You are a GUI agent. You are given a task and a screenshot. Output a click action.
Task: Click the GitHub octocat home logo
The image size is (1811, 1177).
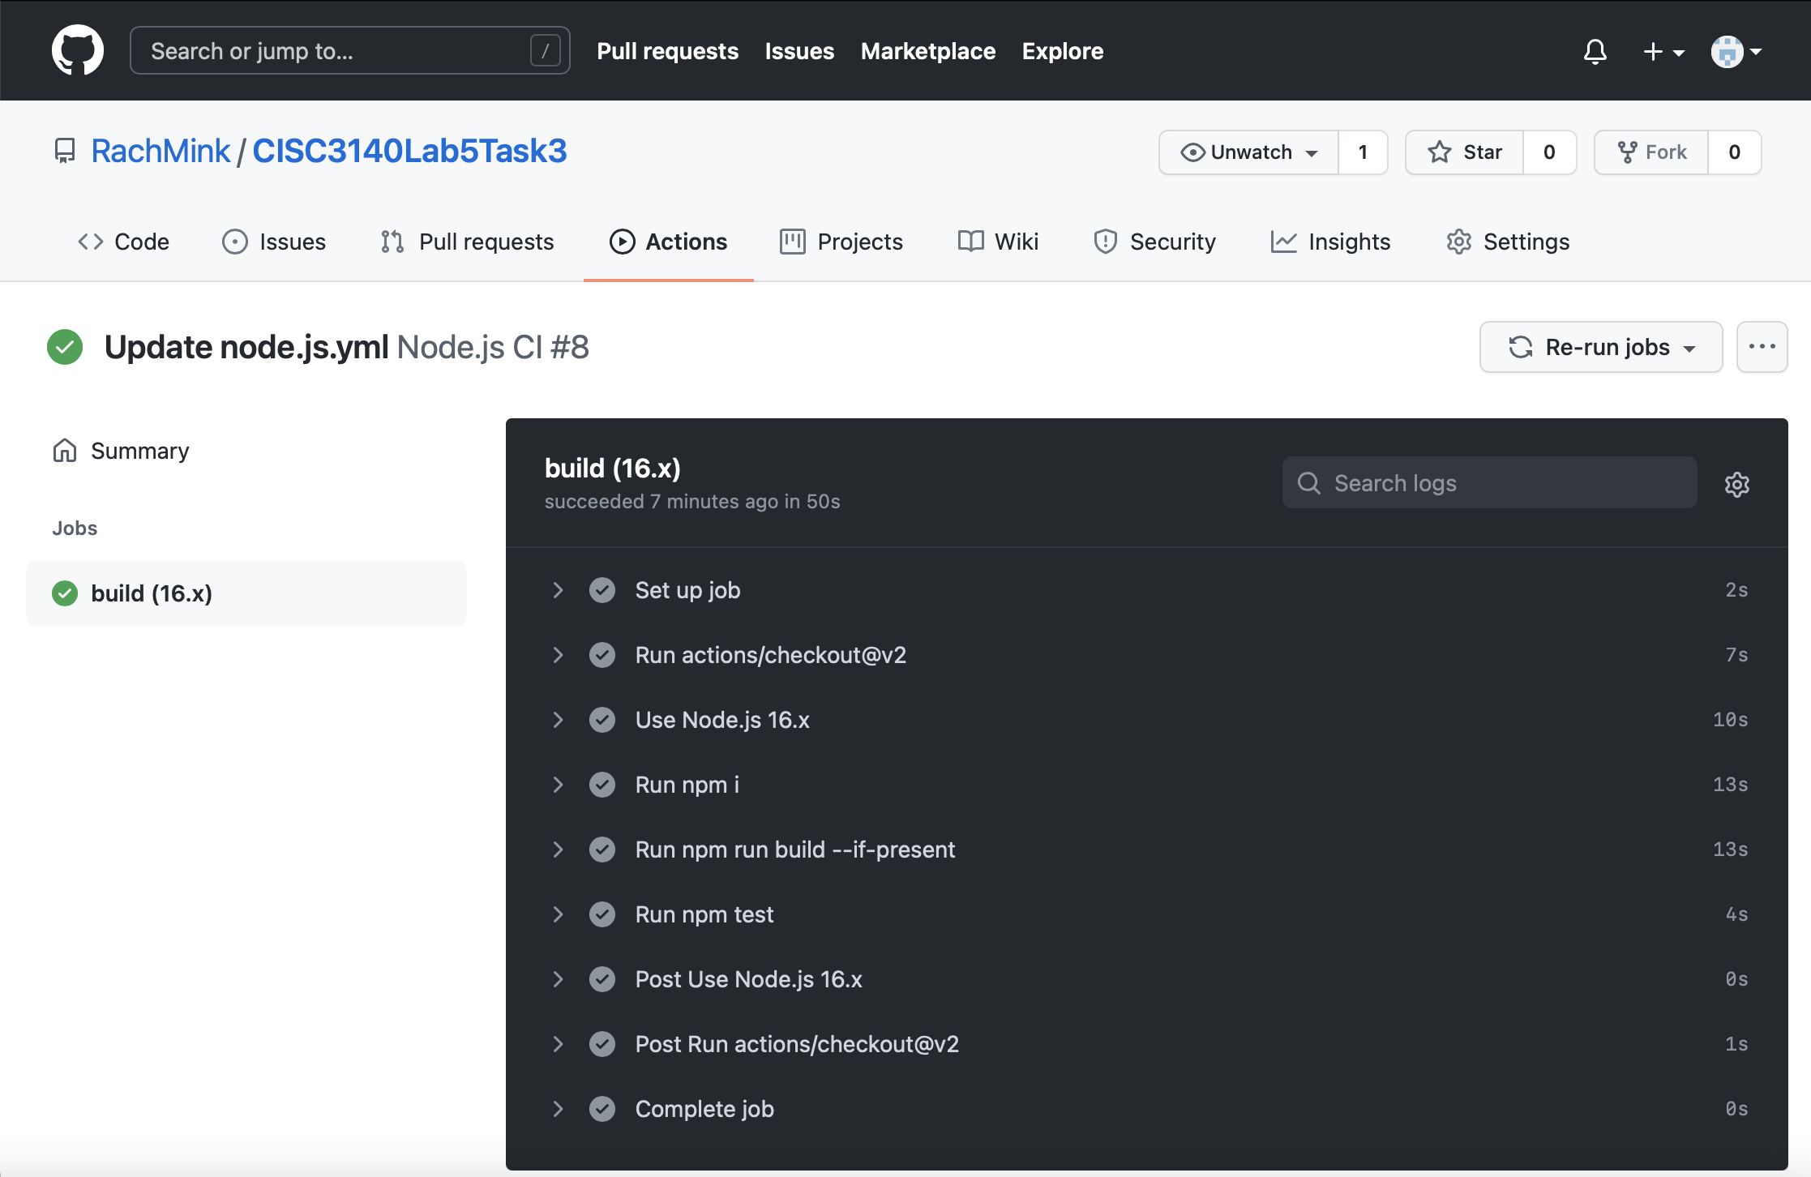pos(78,49)
